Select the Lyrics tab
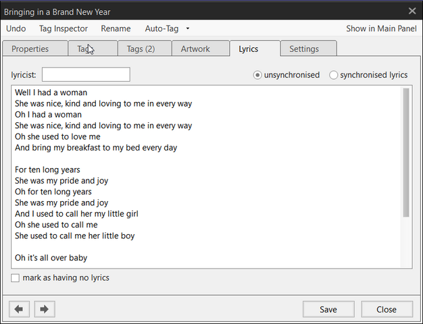Viewport: 423px width, 324px height. (x=255, y=49)
